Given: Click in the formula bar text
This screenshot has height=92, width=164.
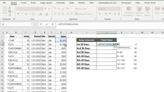Looking at the screenshot, I should pyautogui.click(x=68, y=24).
